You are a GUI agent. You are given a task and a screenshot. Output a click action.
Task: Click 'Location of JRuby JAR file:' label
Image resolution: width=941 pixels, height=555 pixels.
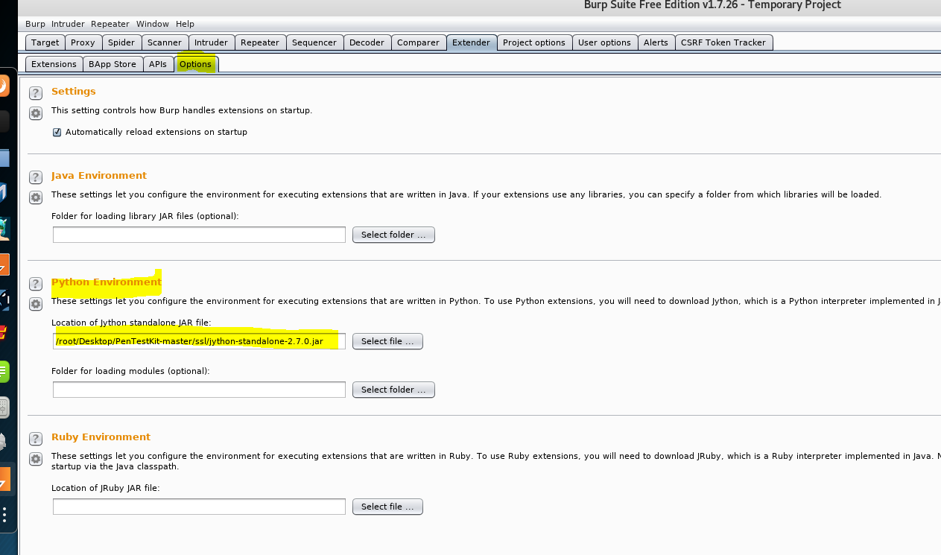(x=106, y=488)
